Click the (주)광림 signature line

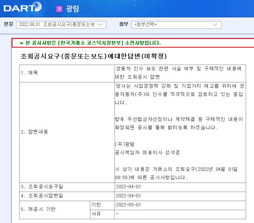[125, 144]
